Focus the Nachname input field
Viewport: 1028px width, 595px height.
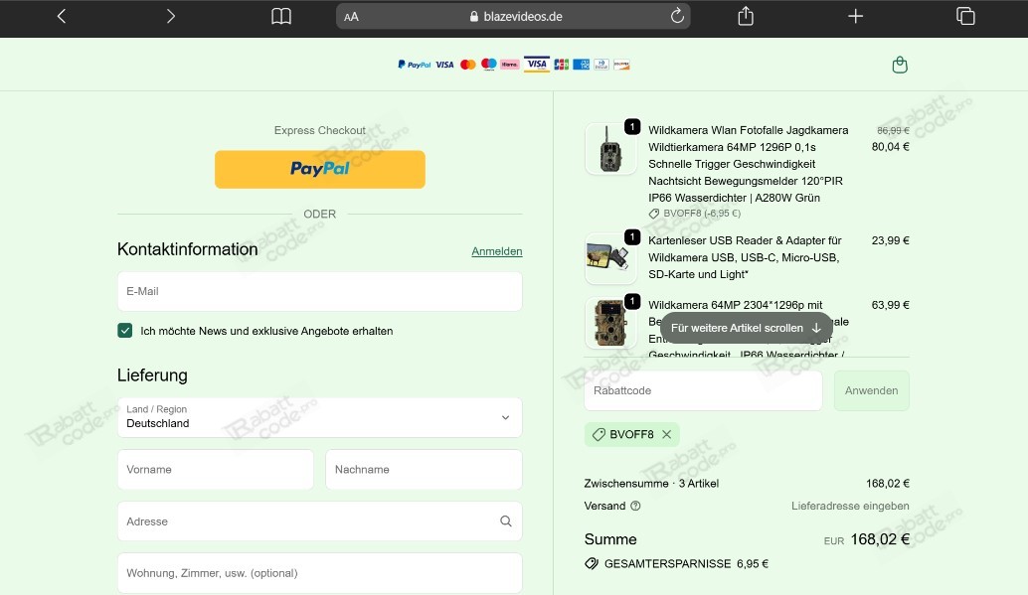[x=424, y=469]
